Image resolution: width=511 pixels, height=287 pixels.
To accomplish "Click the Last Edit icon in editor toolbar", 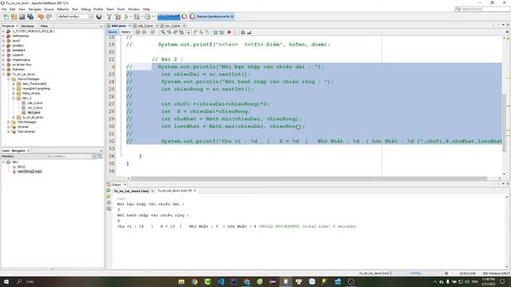I will tap(137, 32).
